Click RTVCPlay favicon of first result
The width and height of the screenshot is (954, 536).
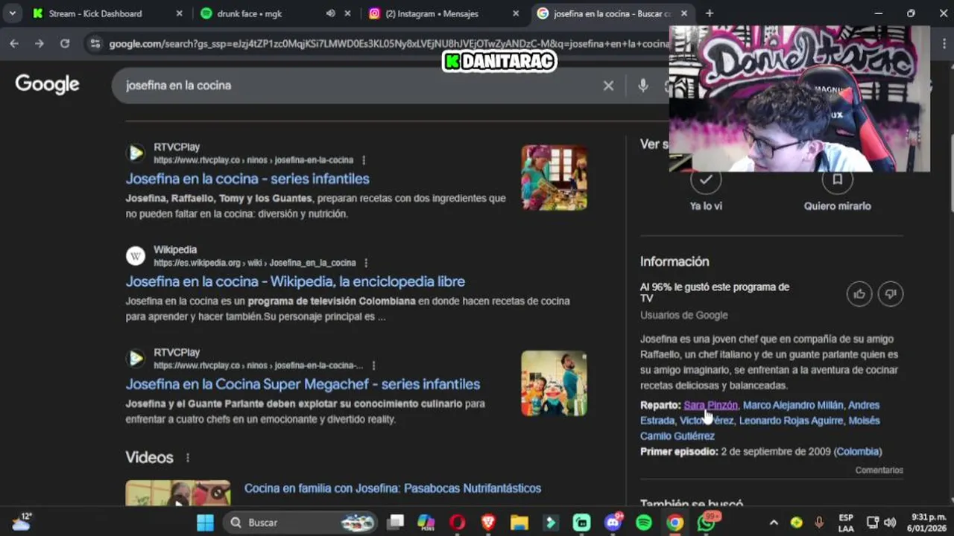[x=136, y=153]
